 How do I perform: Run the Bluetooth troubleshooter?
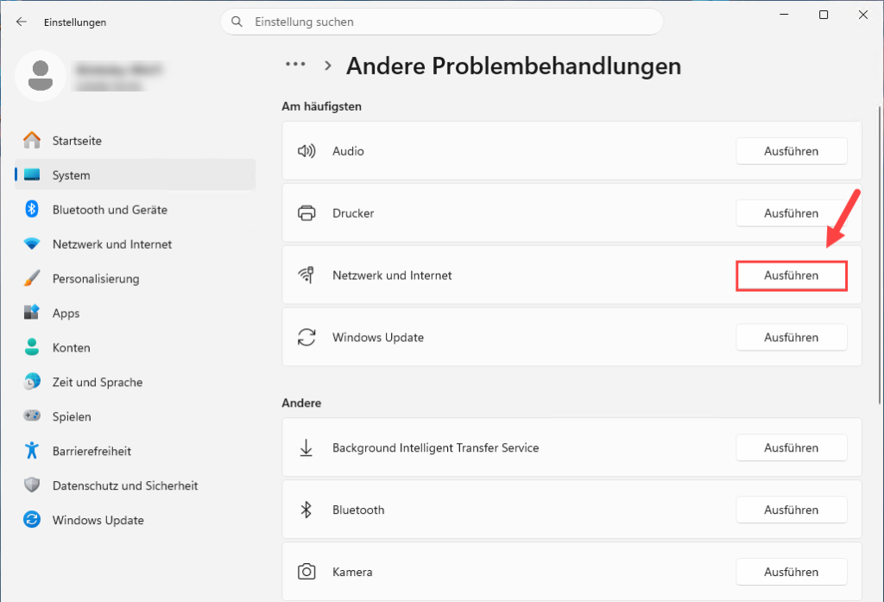pos(791,510)
